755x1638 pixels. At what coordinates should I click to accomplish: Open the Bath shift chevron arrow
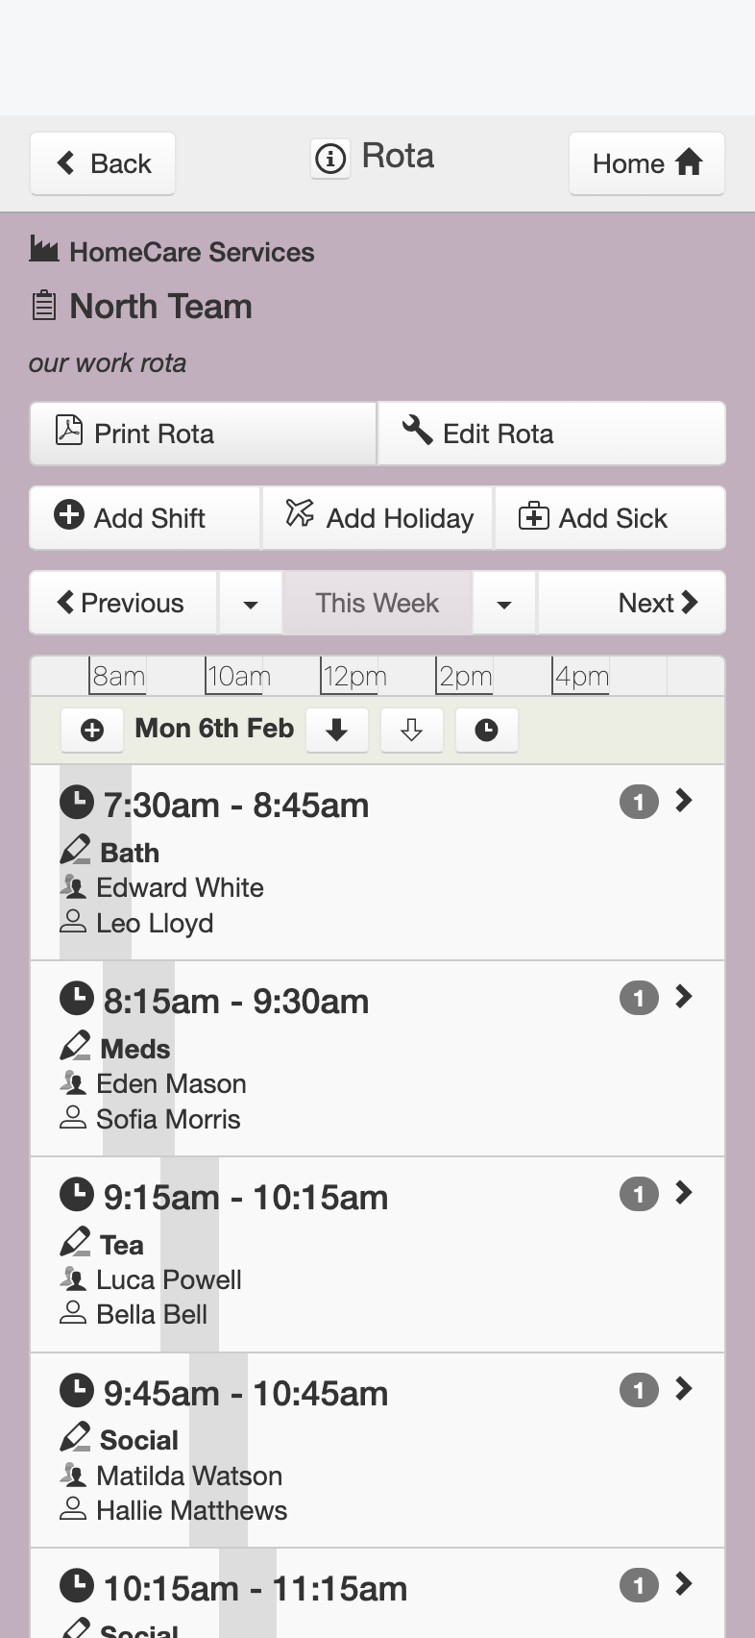point(683,801)
